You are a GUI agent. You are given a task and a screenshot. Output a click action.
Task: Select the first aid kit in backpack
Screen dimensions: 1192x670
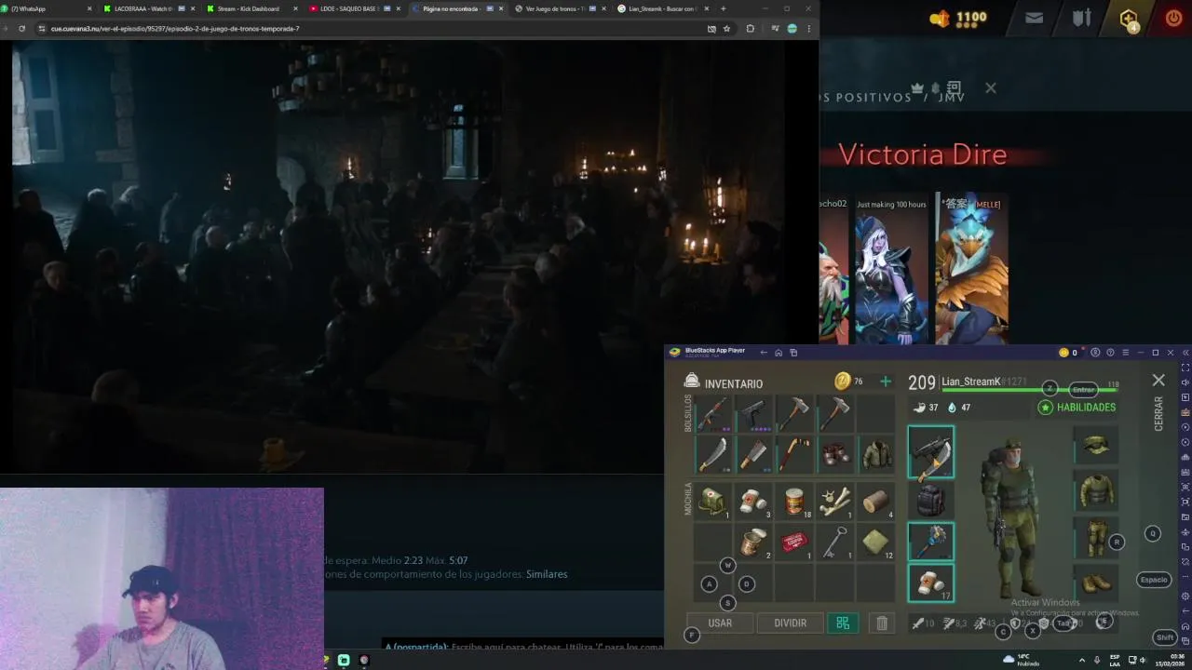(x=712, y=501)
